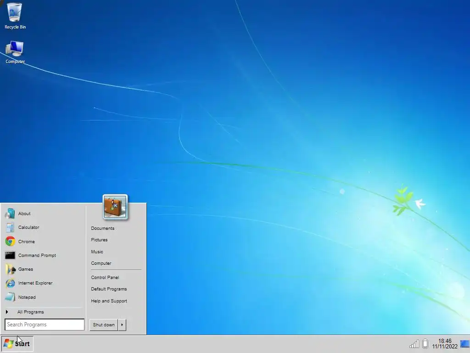470x353 pixels.
Task: Click the All Programs text
Action: [x=30, y=312]
